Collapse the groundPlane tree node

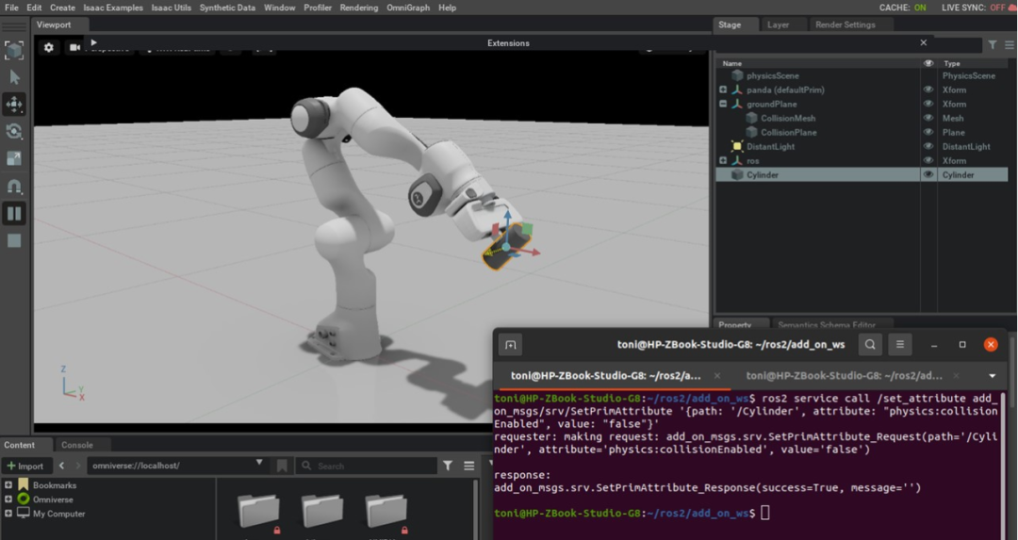tap(723, 105)
